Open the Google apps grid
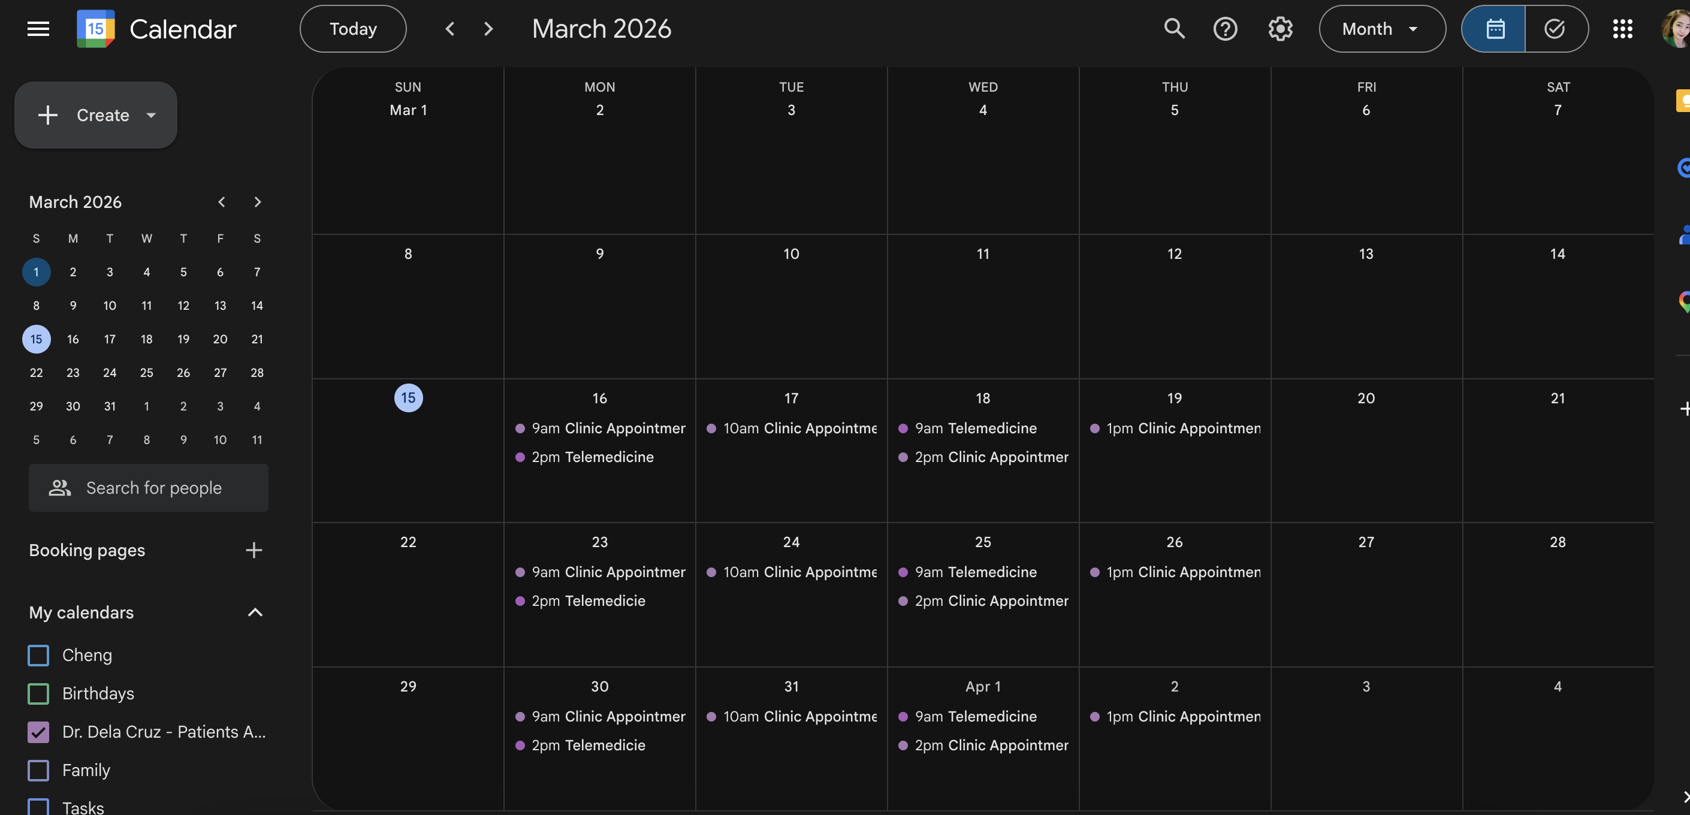1690x815 pixels. pos(1622,29)
